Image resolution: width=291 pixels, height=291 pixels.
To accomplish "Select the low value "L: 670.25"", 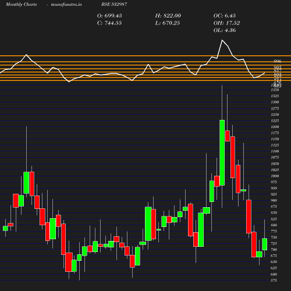I will click(x=168, y=23).
